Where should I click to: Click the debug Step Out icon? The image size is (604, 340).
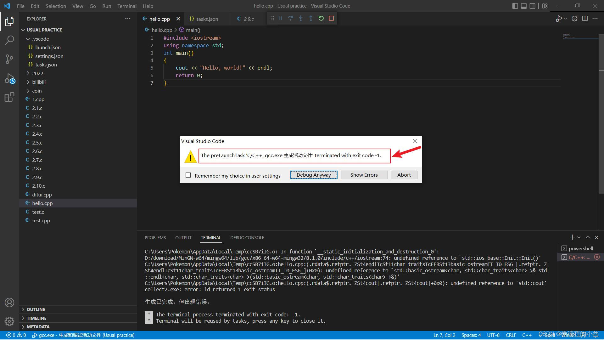click(311, 19)
